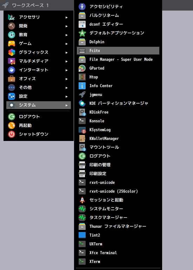Click the KWalletManager wallet icon
Viewport: 193px width, 270px height.
82,139
